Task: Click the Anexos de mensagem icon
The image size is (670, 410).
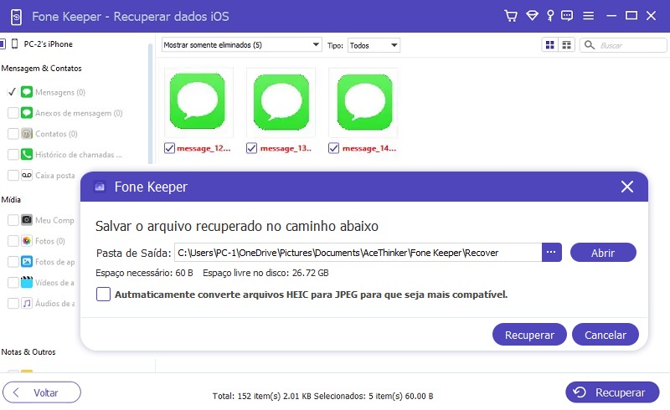Action: click(x=27, y=113)
